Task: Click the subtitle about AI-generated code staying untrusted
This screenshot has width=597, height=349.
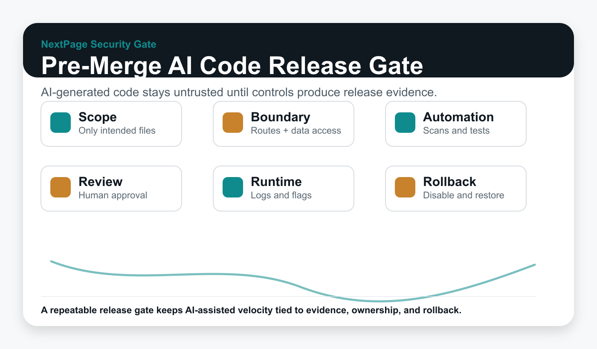Action: click(239, 92)
